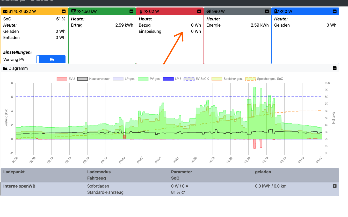Collapse the red grid card

pyautogui.click(x=199, y=11)
